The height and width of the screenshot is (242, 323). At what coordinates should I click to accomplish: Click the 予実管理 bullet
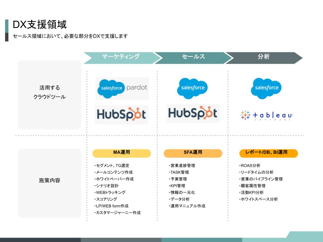(178, 179)
